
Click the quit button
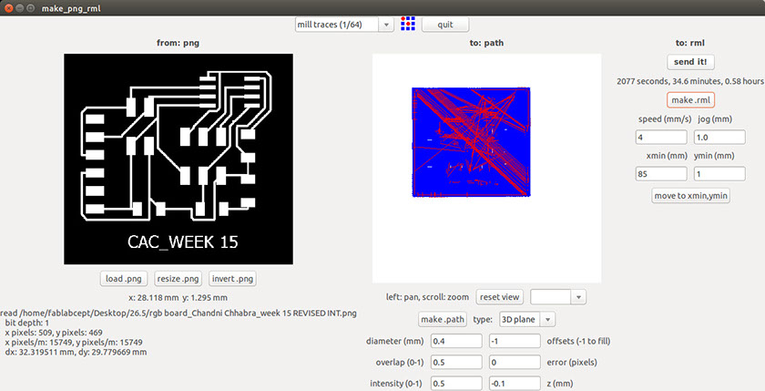point(445,25)
